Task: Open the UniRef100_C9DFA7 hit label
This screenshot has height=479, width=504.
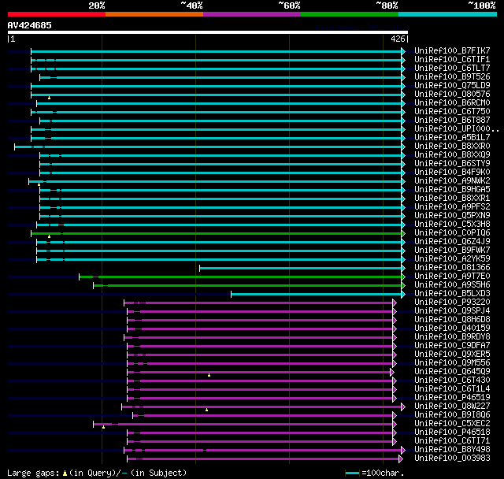Action: click(x=452, y=346)
